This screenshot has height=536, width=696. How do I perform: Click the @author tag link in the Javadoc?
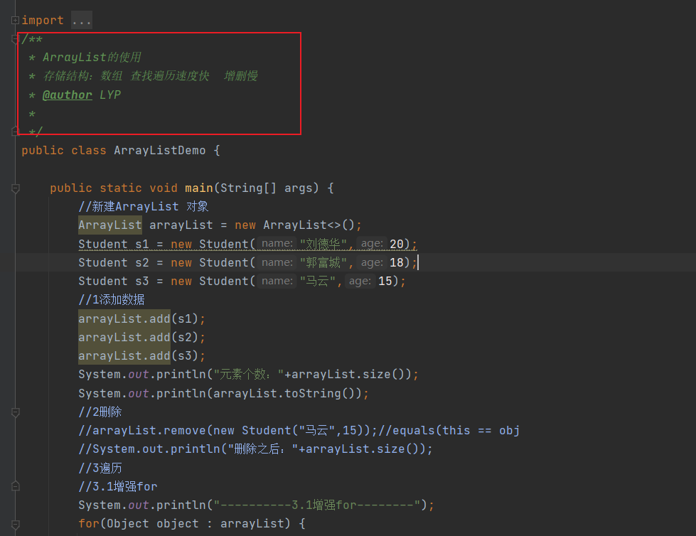[x=68, y=95]
